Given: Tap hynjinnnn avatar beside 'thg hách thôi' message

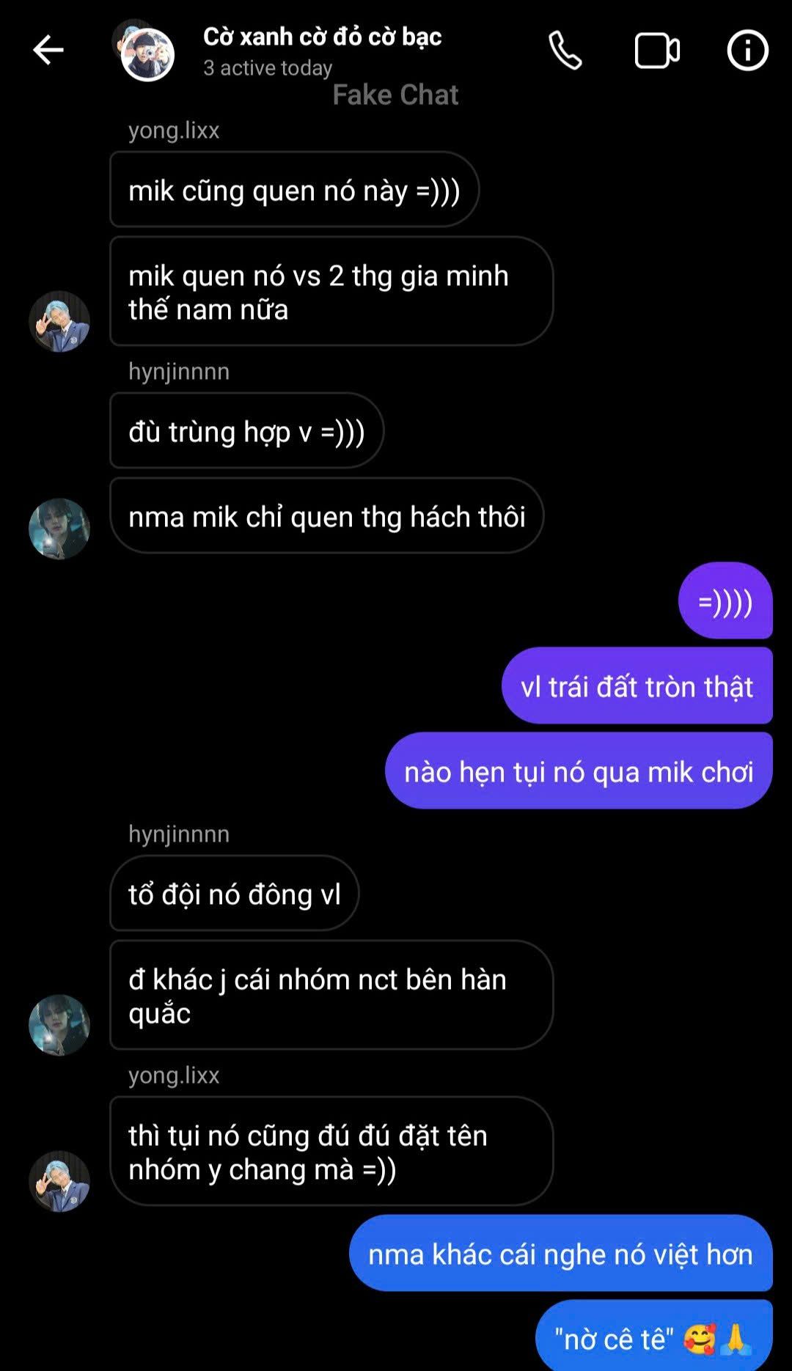Looking at the screenshot, I should point(59,529).
